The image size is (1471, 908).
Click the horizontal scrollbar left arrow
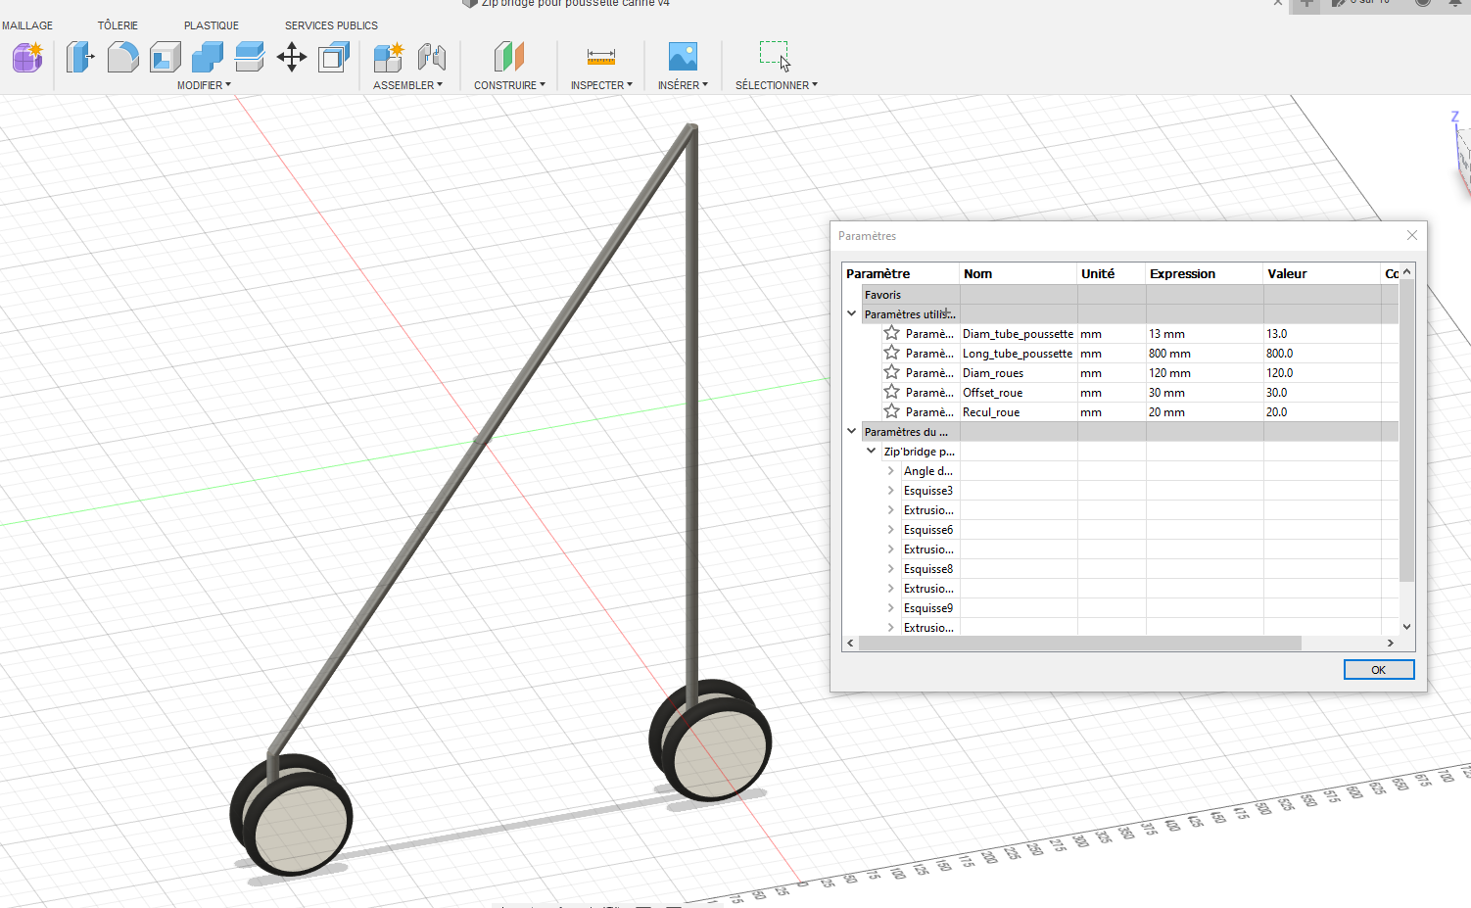click(x=850, y=643)
